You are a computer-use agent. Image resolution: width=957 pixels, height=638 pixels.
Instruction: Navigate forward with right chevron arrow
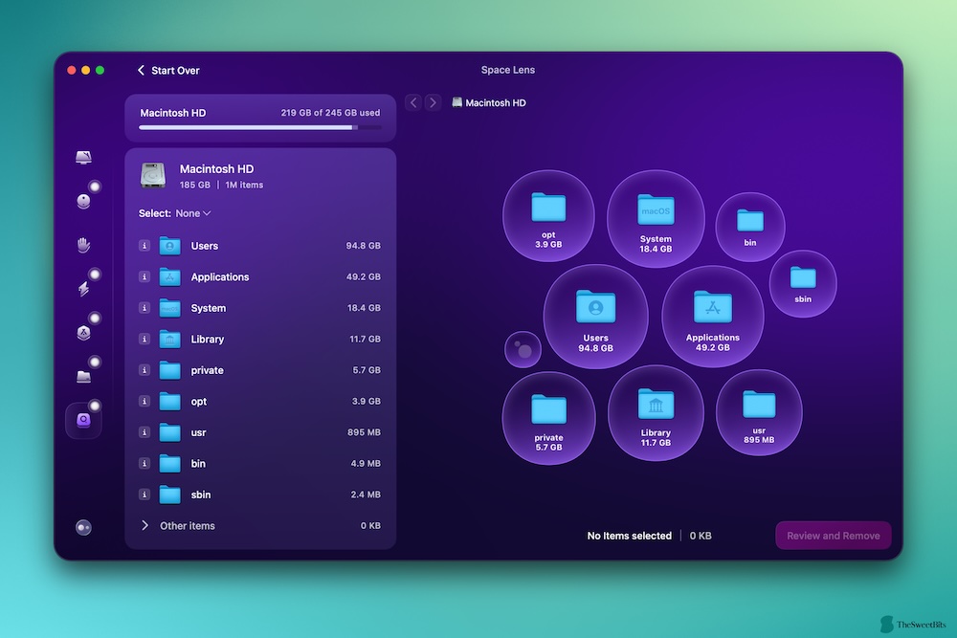click(433, 102)
